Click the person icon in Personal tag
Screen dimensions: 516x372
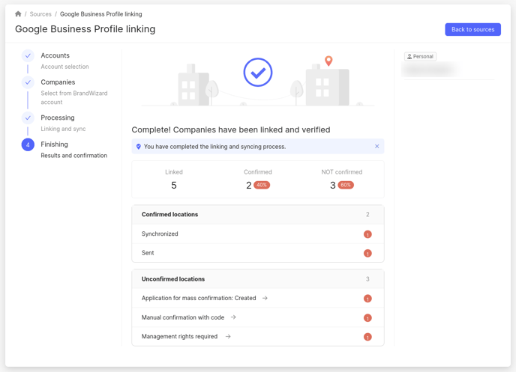[x=409, y=56]
